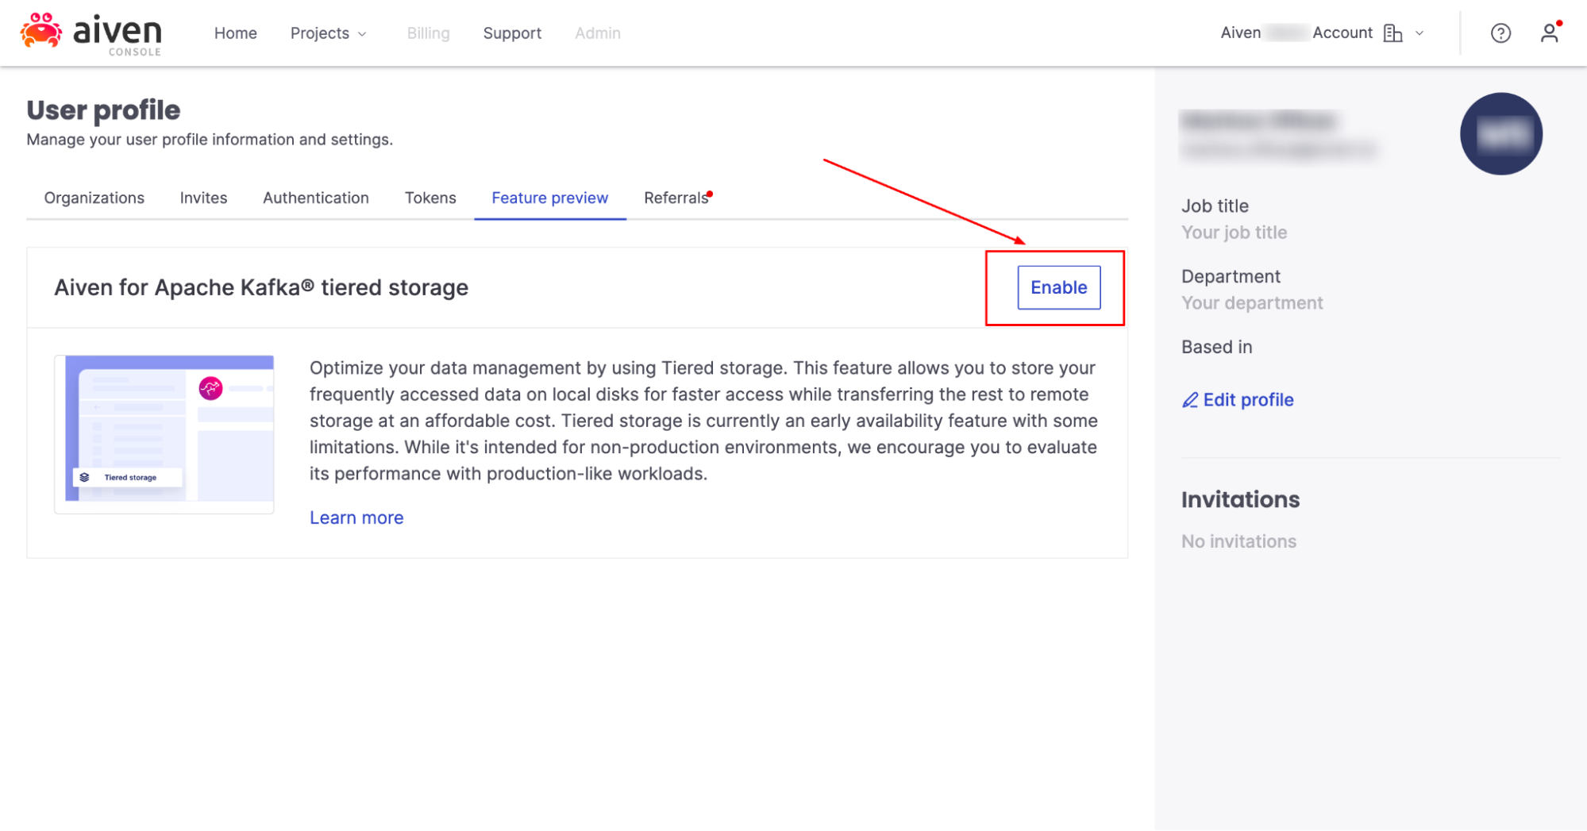This screenshot has width=1587, height=831.
Task: Open Admin in top navigation
Action: coord(598,33)
